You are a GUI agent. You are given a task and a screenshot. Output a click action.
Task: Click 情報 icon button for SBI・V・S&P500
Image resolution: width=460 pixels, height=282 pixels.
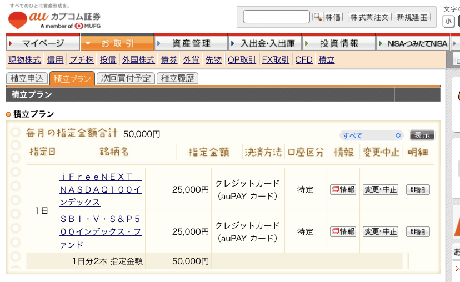point(343,232)
